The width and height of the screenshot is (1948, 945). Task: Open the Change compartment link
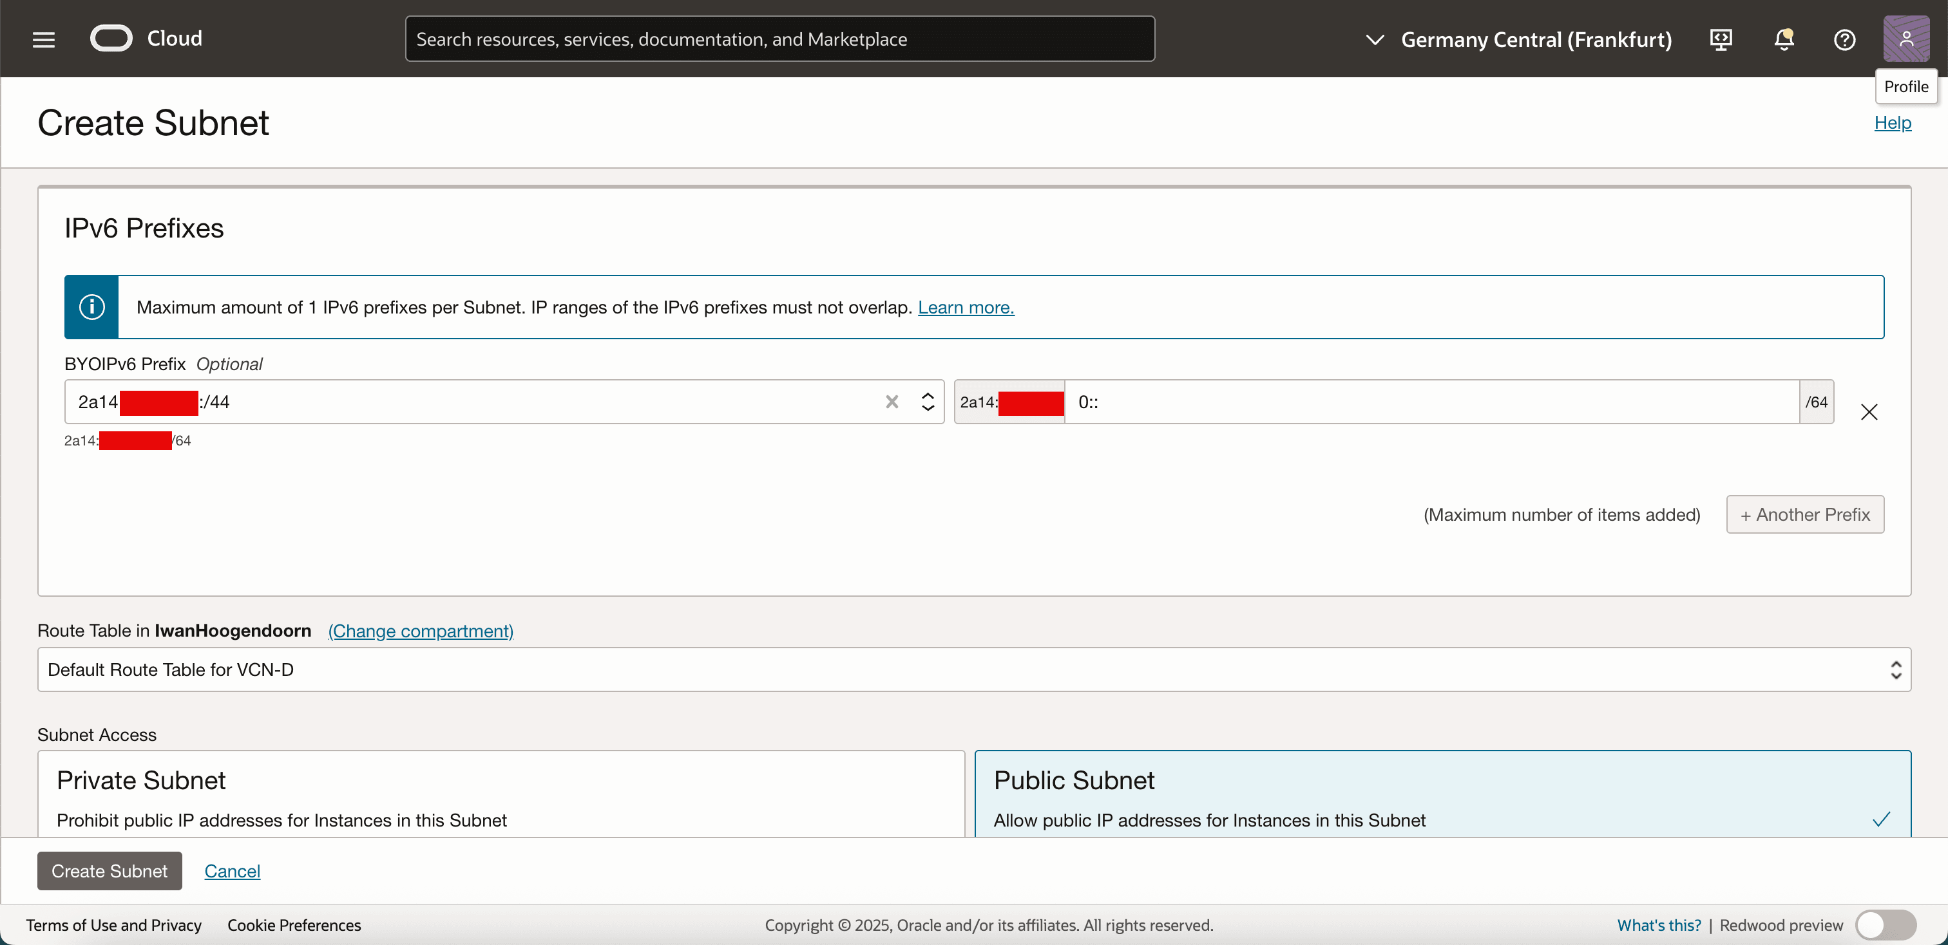[420, 631]
